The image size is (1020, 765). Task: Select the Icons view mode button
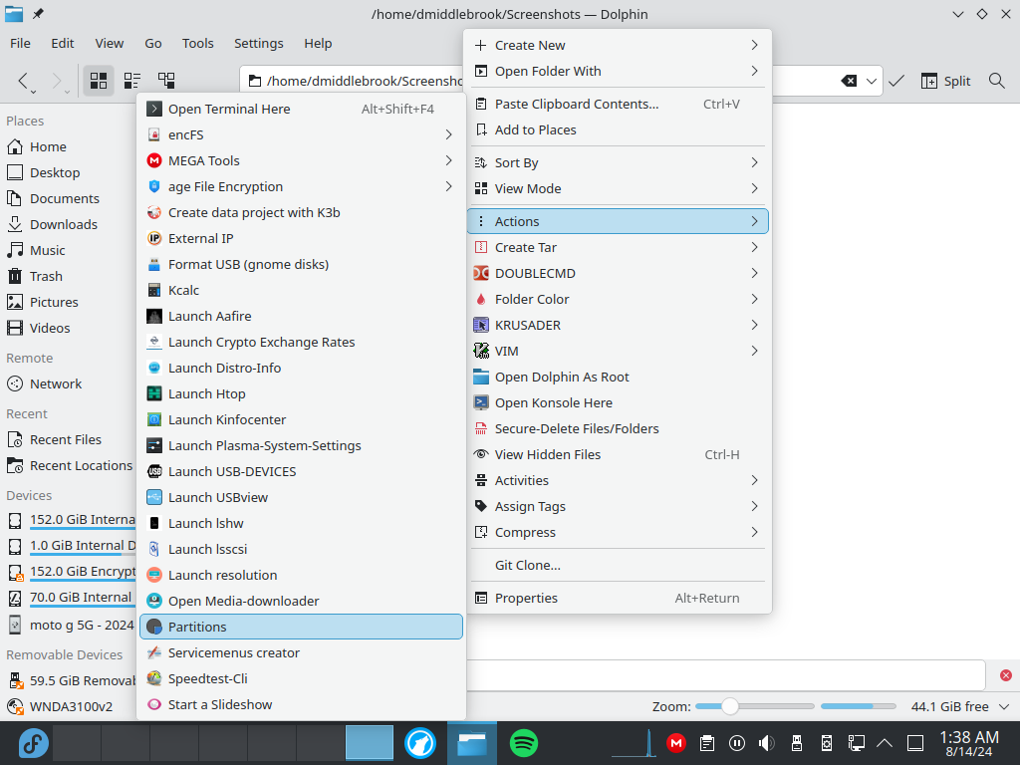point(99,81)
